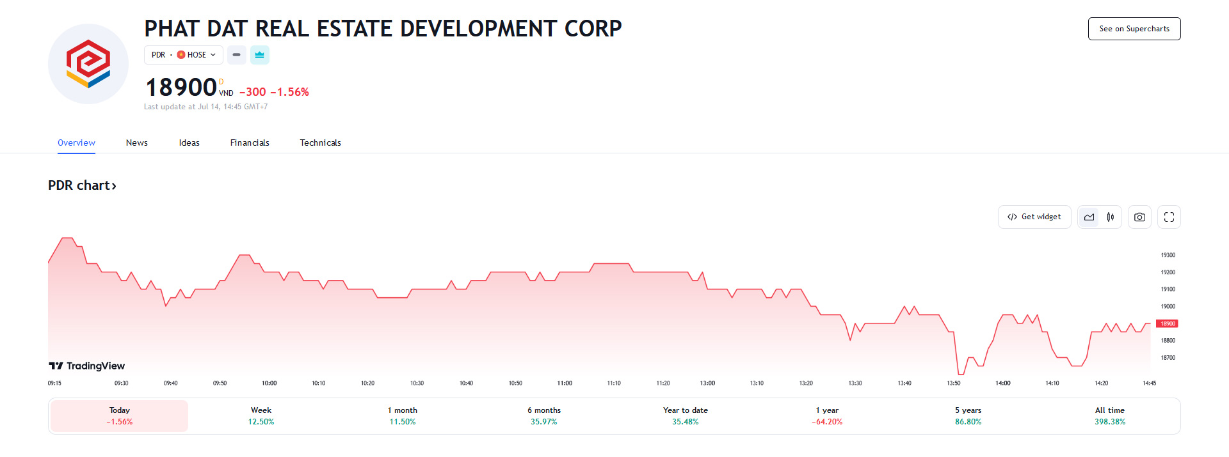The height and width of the screenshot is (457, 1229).
Task: Click the teal crown badge icon
Action: pos(259,55)
